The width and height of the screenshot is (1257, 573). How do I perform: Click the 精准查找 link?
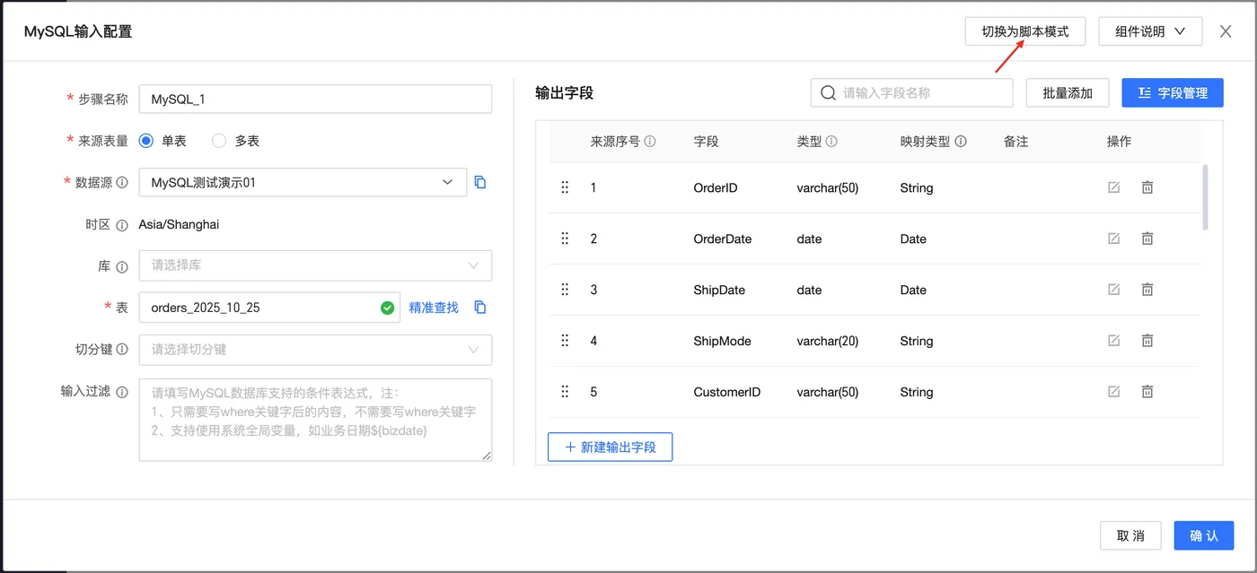tap(434, 308)
